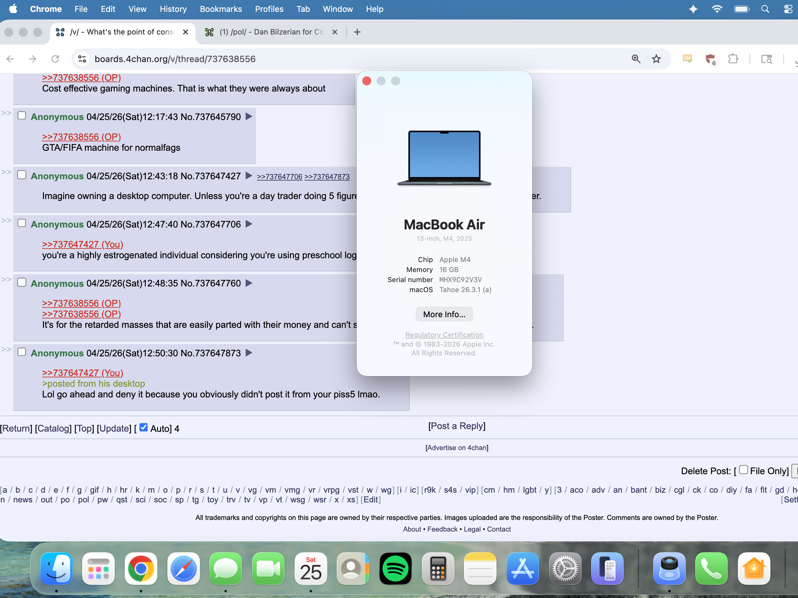Click the Regulatory Certification link

tap(444, 335)
